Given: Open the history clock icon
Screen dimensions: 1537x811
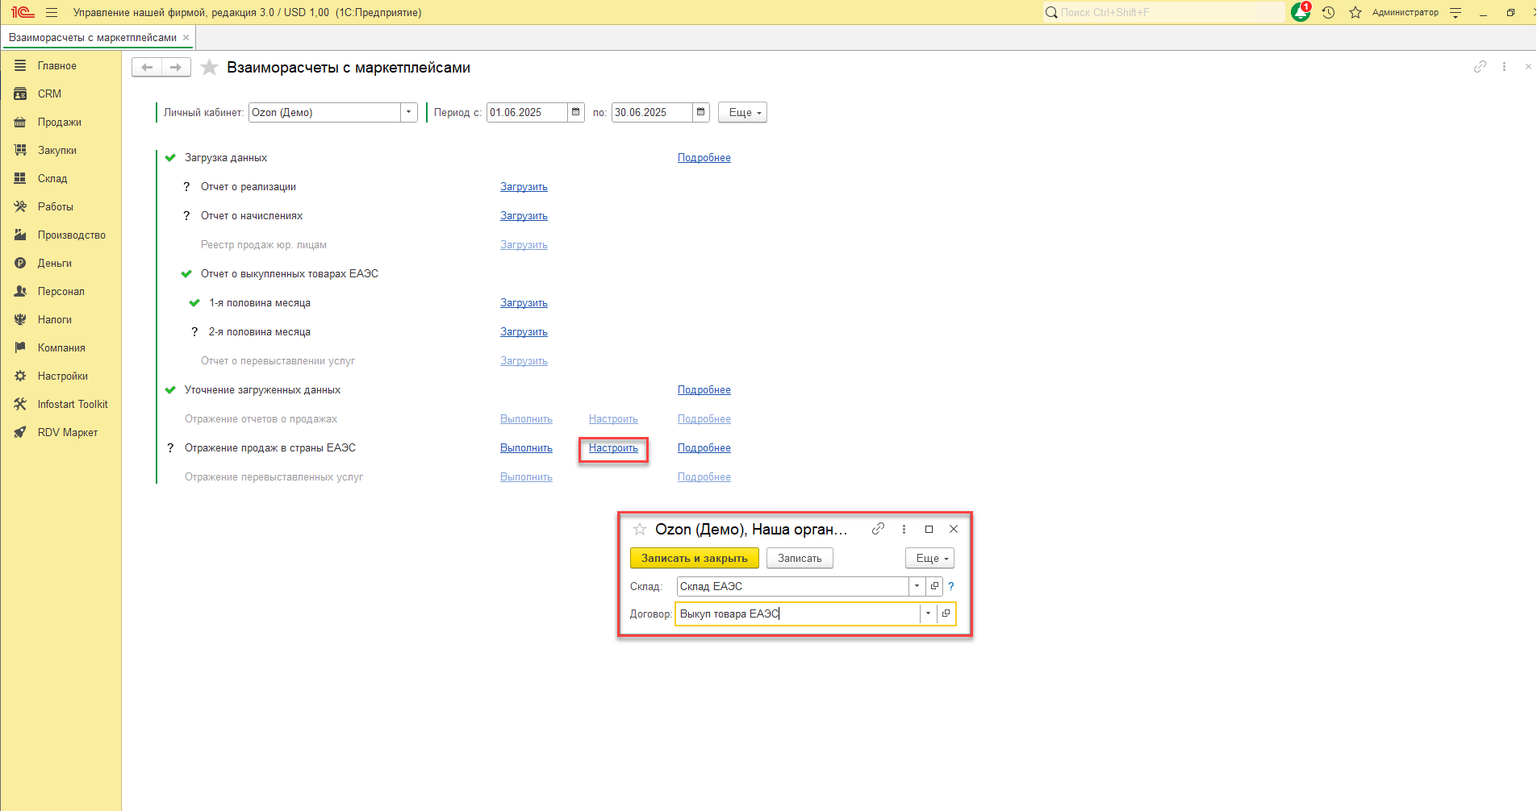Looking at the screenshot, I should (x=1328, y=12).
